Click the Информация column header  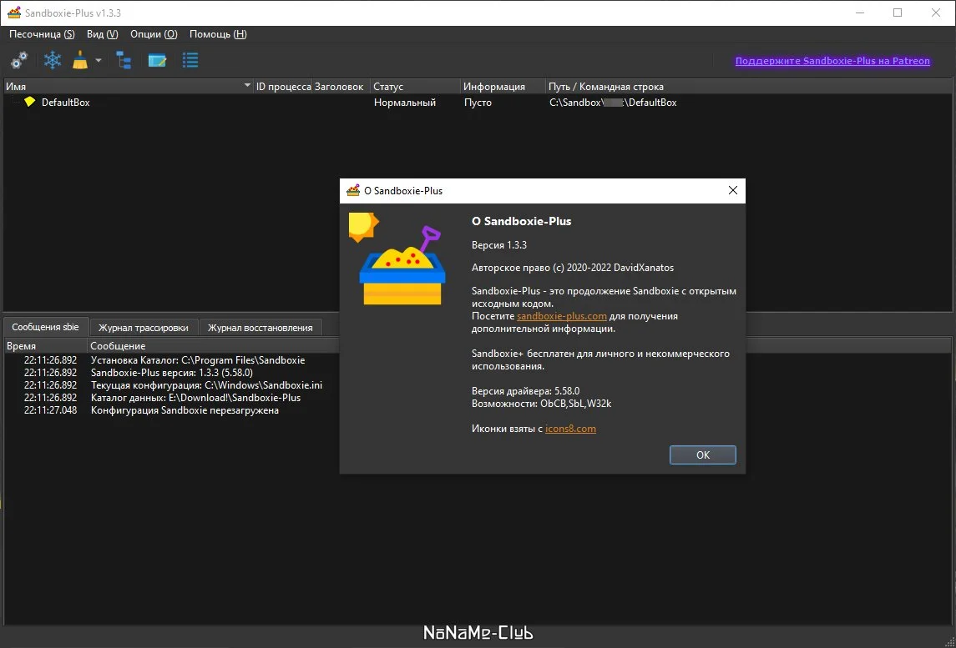(503, 87)
